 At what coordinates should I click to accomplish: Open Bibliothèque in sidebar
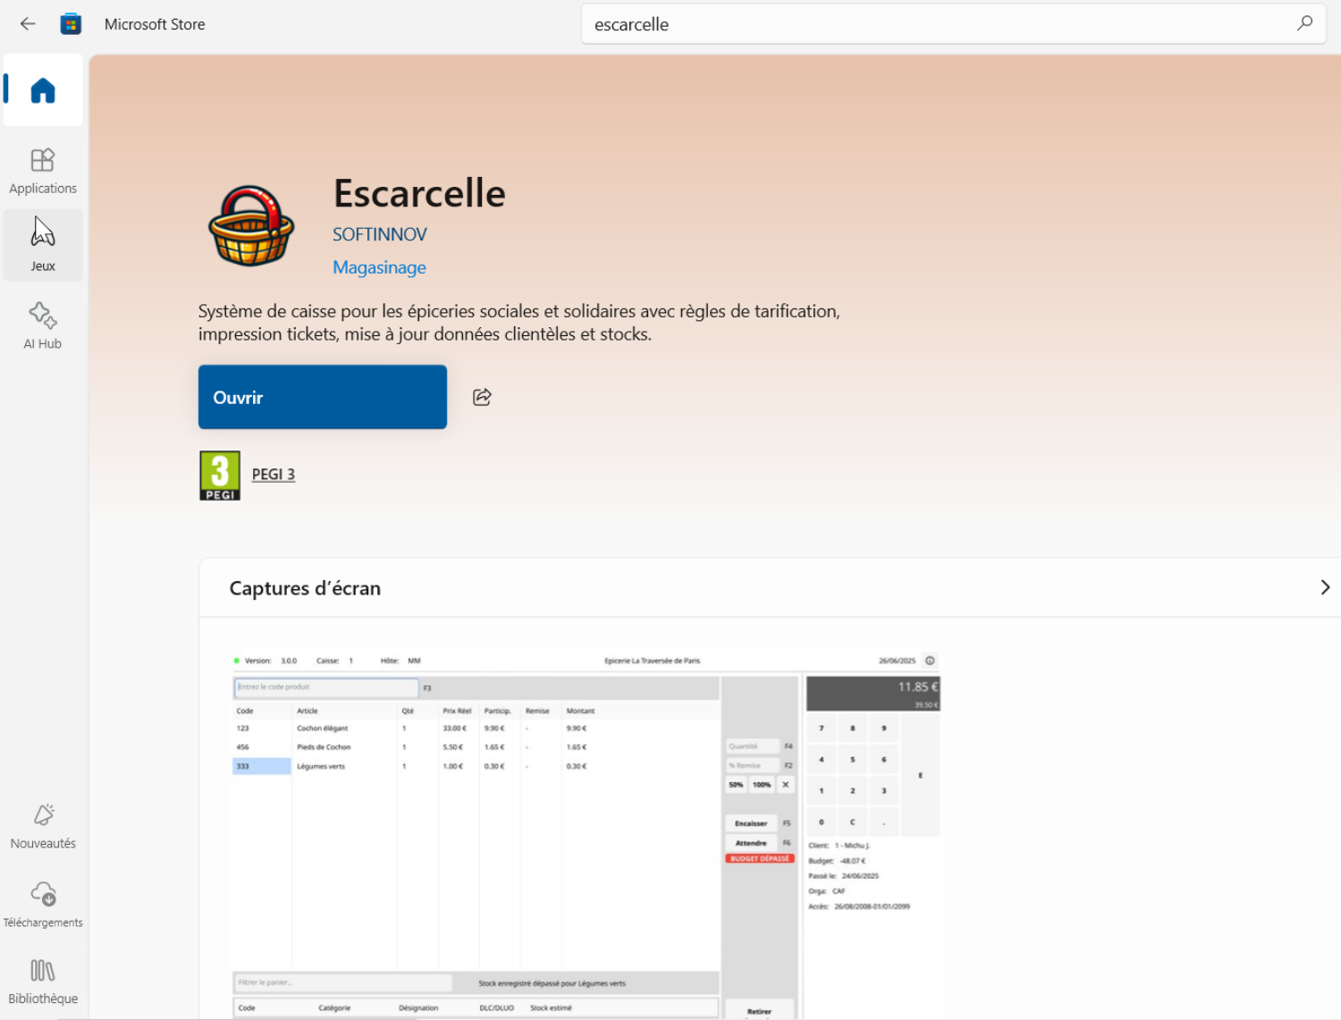pos(43,981)
